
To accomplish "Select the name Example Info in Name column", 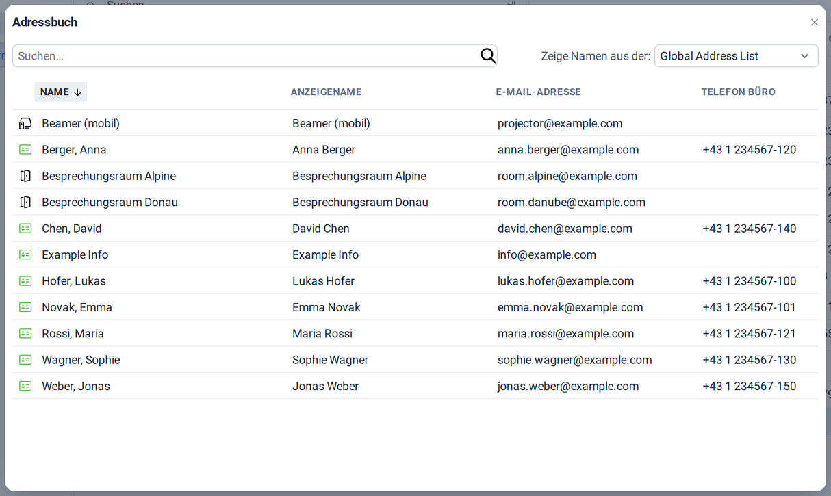I will coord(75,254).
